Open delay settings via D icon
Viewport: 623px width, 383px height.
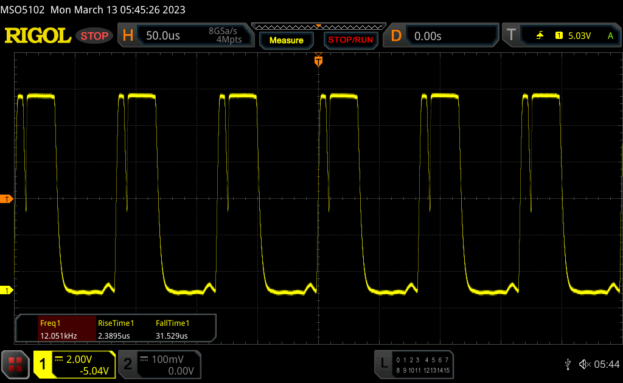pos(396,36)
